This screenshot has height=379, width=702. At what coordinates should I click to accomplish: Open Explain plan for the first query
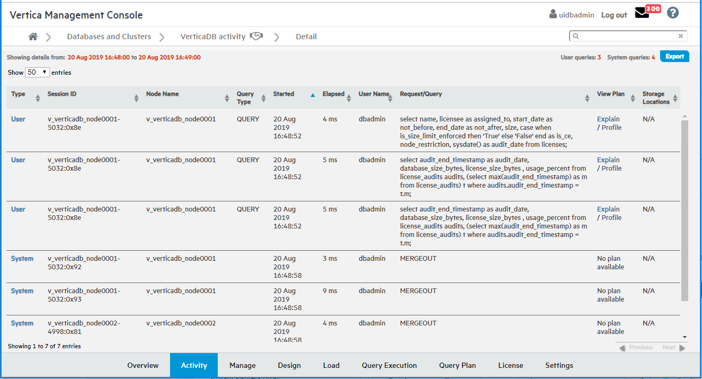608,119
